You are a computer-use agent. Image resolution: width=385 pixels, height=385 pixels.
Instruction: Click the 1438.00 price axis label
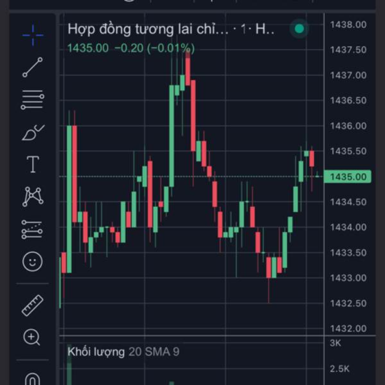coord(348,24)
